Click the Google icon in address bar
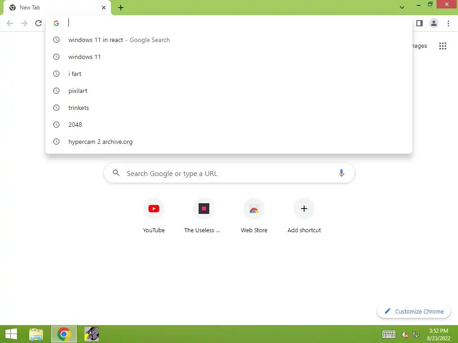The width and height of the screenshot is (458, 343). click(x=56, y=23)
